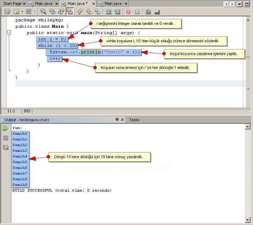Go to previous bookmark icon

pyautogui.click(x=80, y=12)
